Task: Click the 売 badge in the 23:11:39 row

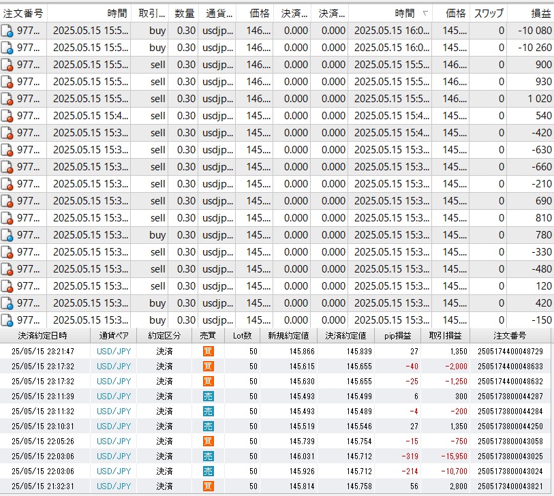Action: click(208, 396)
